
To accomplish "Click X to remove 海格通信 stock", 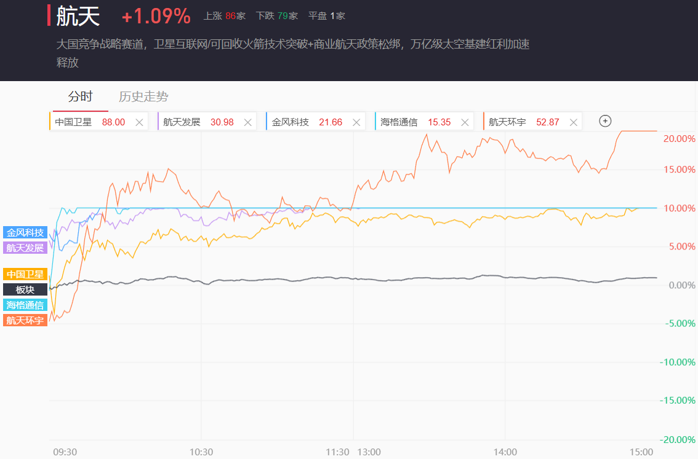I will coord(465,122).
